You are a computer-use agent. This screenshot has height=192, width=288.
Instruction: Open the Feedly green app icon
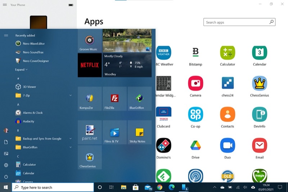tap(164, 176)
